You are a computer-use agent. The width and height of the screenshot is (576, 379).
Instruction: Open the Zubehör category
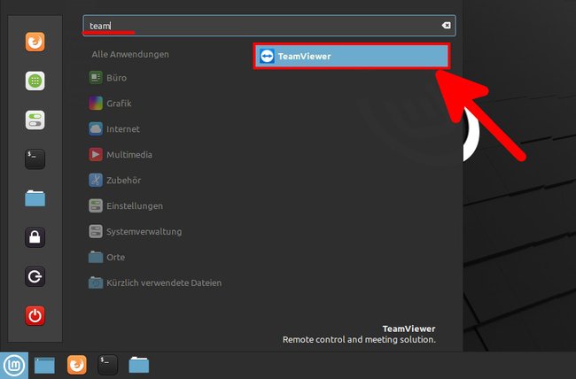coord(115,181)
